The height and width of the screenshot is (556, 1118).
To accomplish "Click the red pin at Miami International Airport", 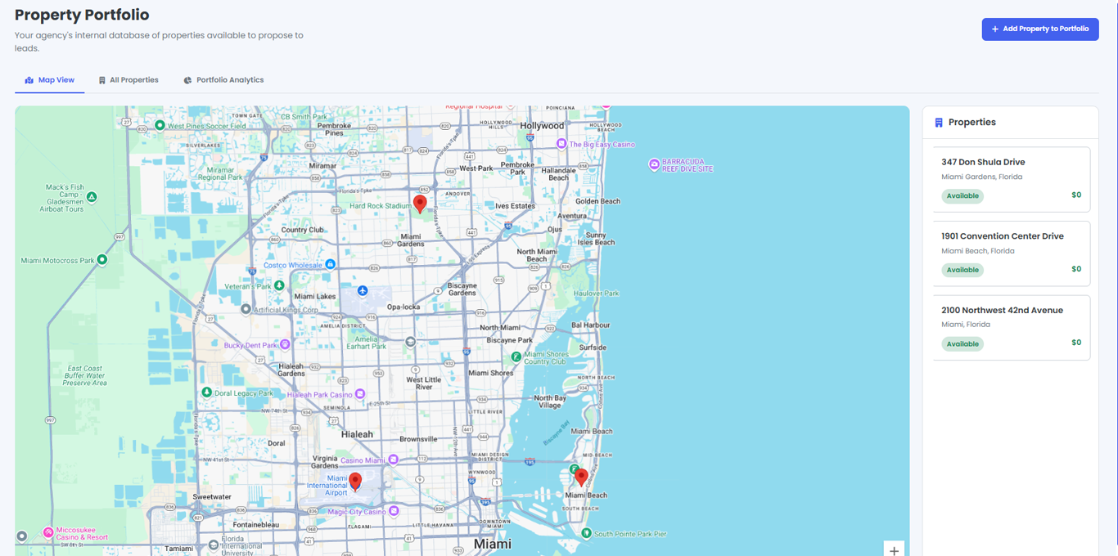I will 355,482.
